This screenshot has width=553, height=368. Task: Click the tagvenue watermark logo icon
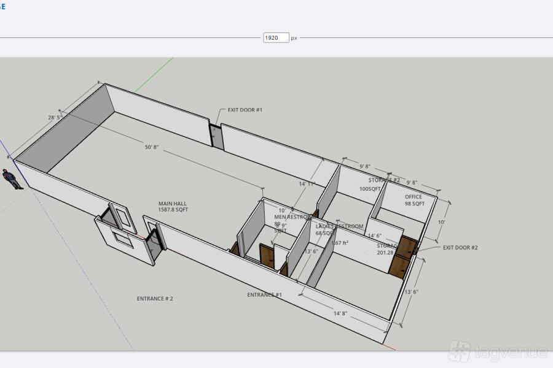pyautogui.click(x=459, y=351)
